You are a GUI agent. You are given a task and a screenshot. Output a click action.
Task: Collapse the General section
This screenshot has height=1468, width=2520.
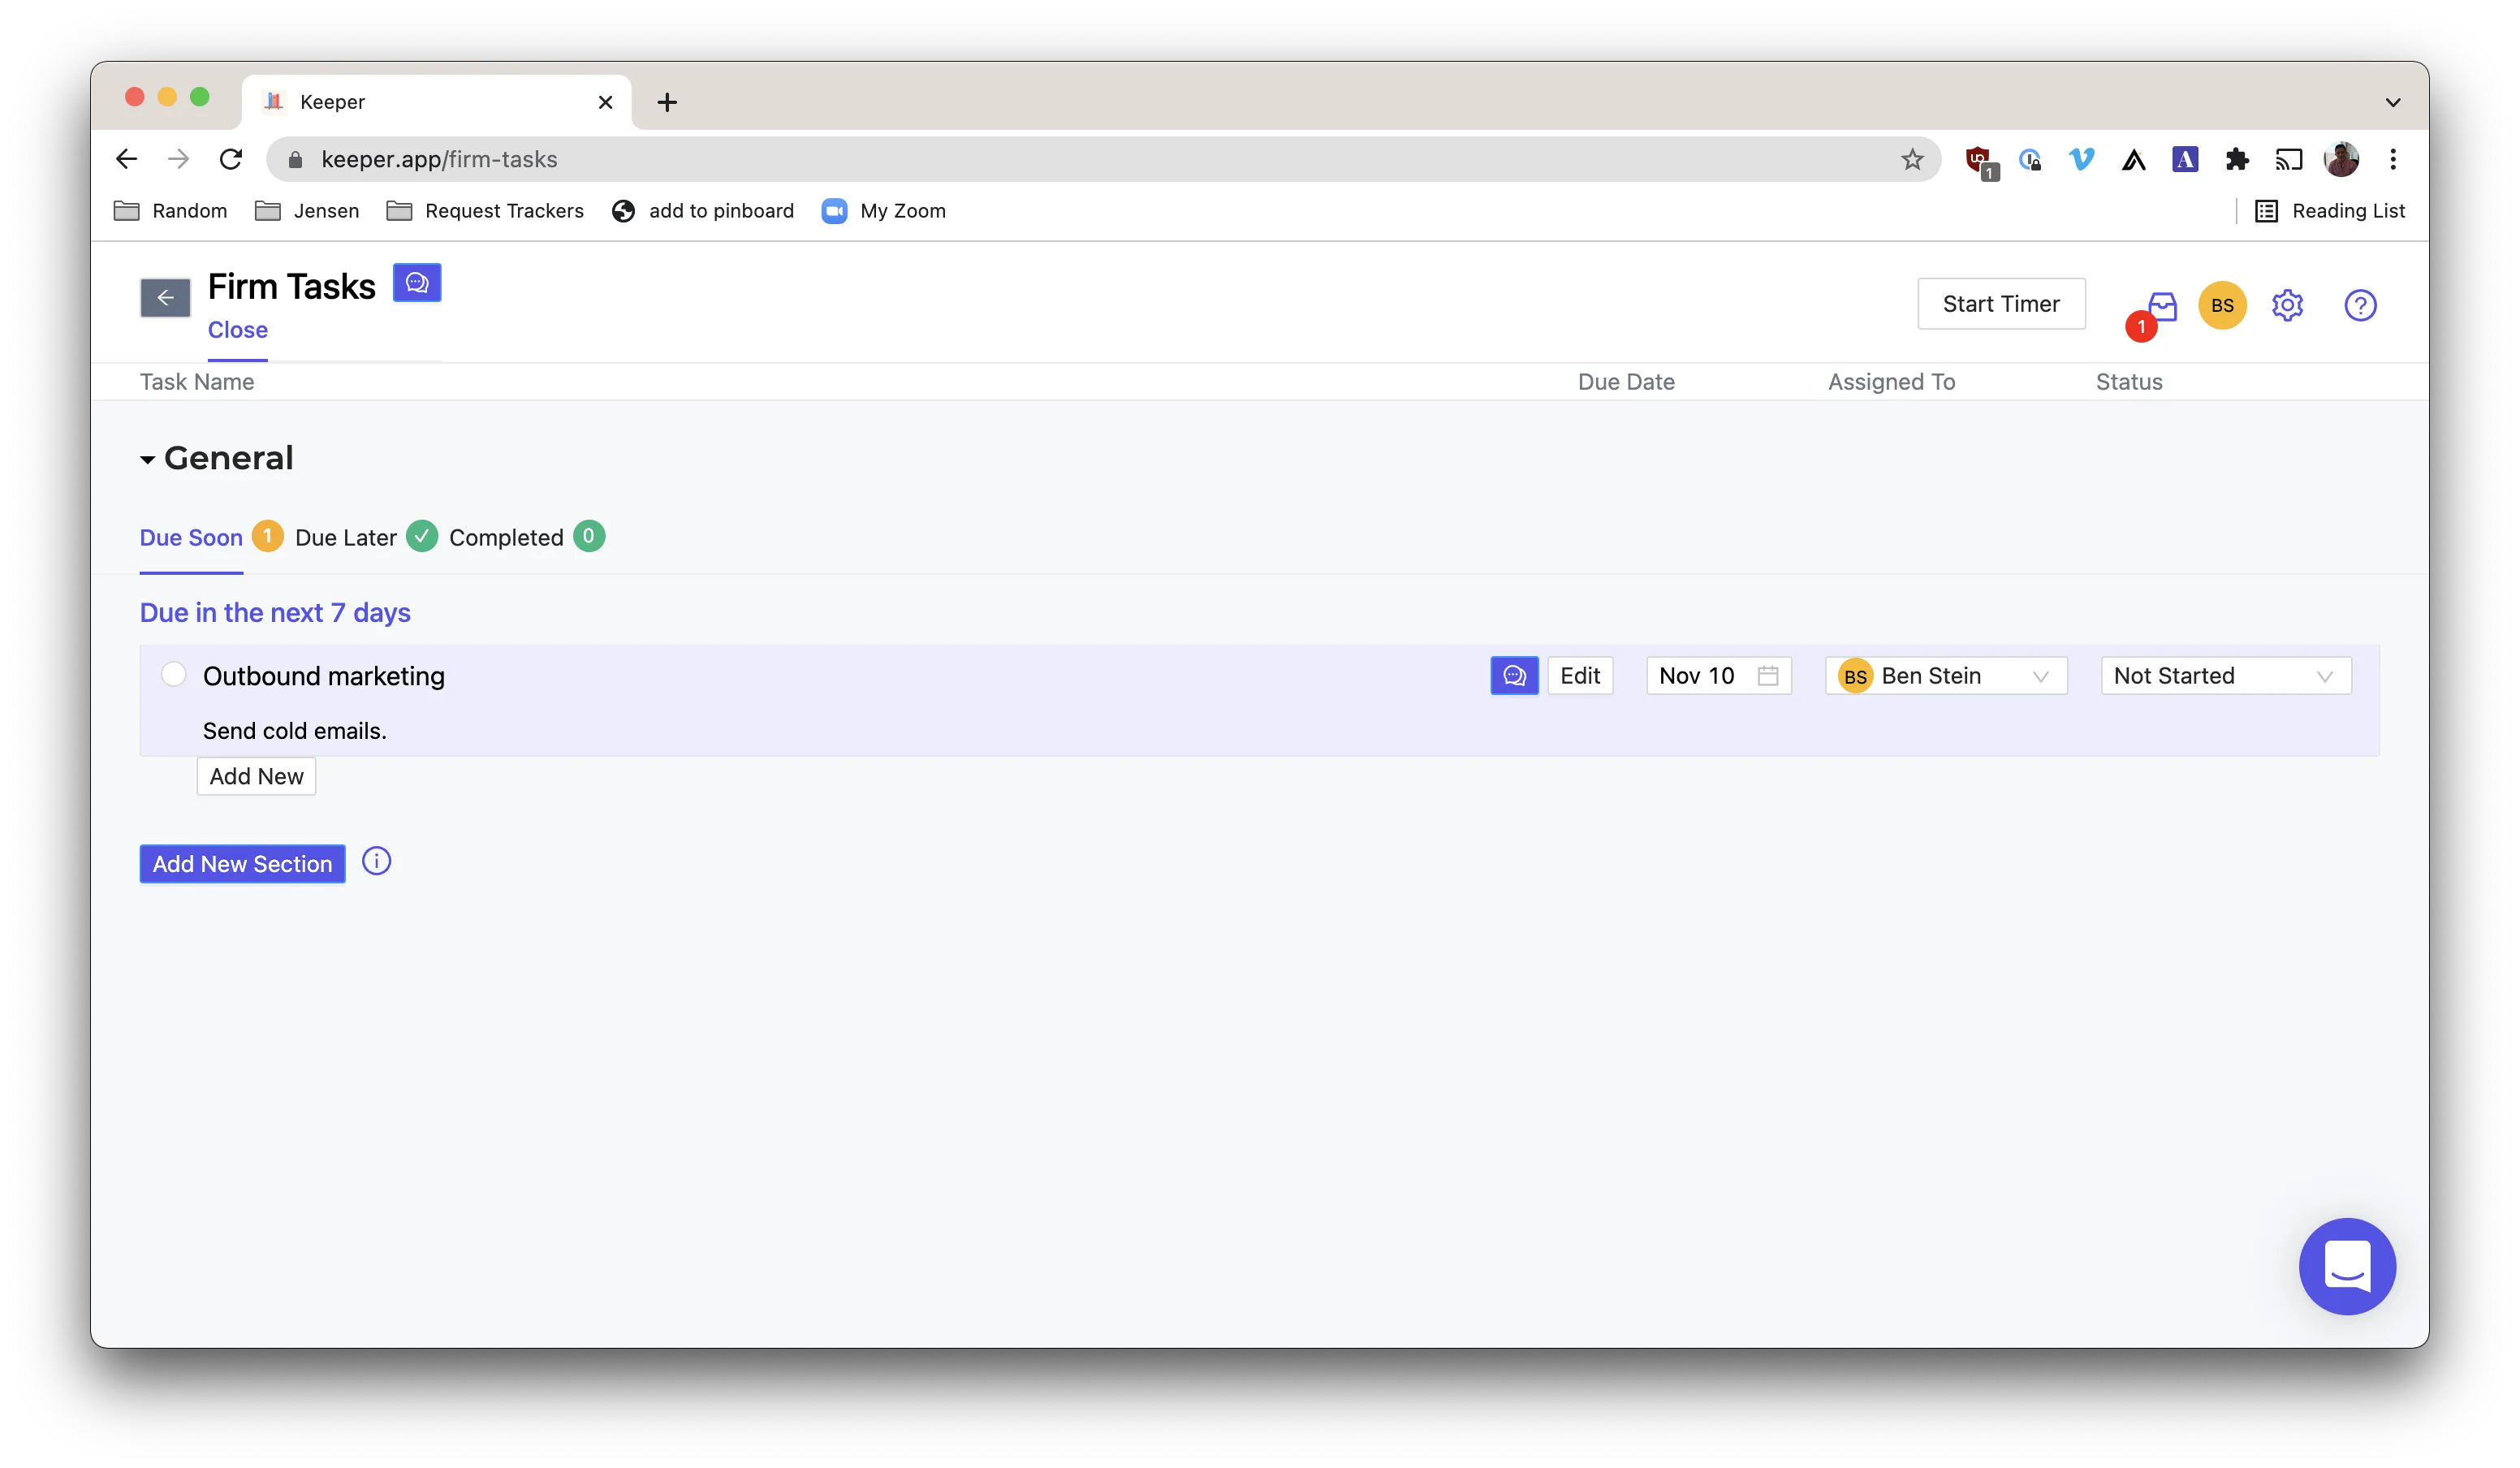(147, 459)
